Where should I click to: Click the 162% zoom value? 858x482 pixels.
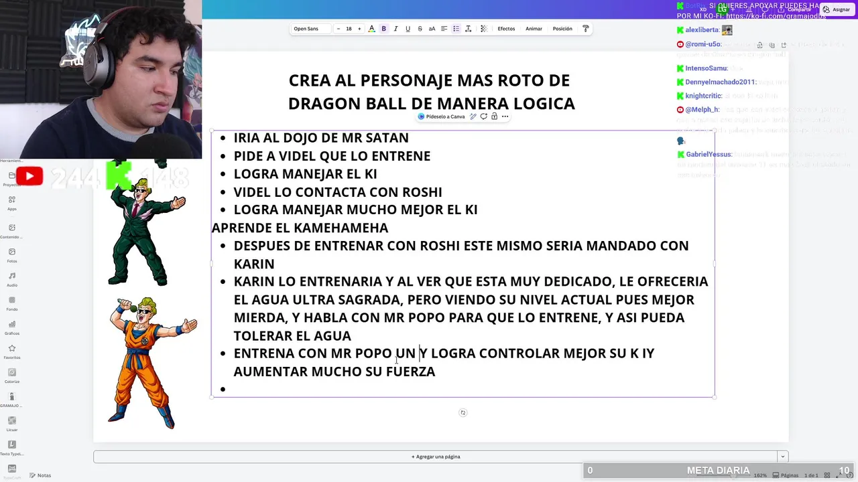coord(760,475)
